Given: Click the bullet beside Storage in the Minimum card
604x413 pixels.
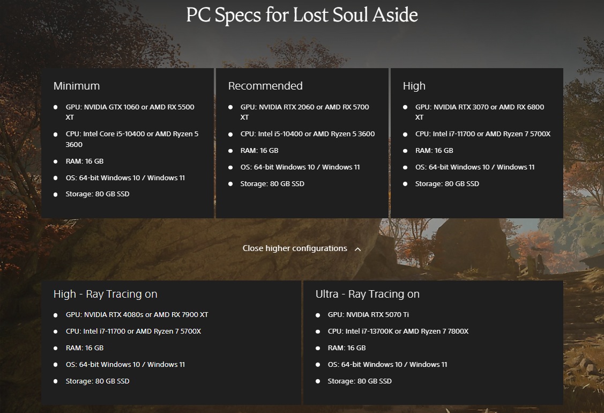Looking at the screenshot, I should click(x=56, y=194).
